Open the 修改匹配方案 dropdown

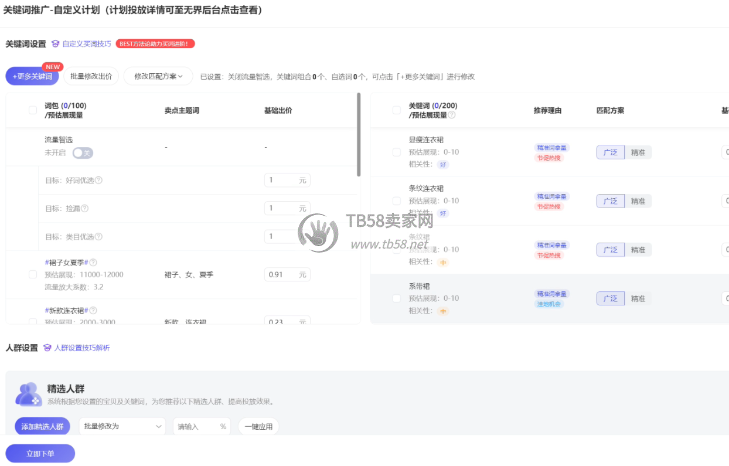[x=158, y=76]
